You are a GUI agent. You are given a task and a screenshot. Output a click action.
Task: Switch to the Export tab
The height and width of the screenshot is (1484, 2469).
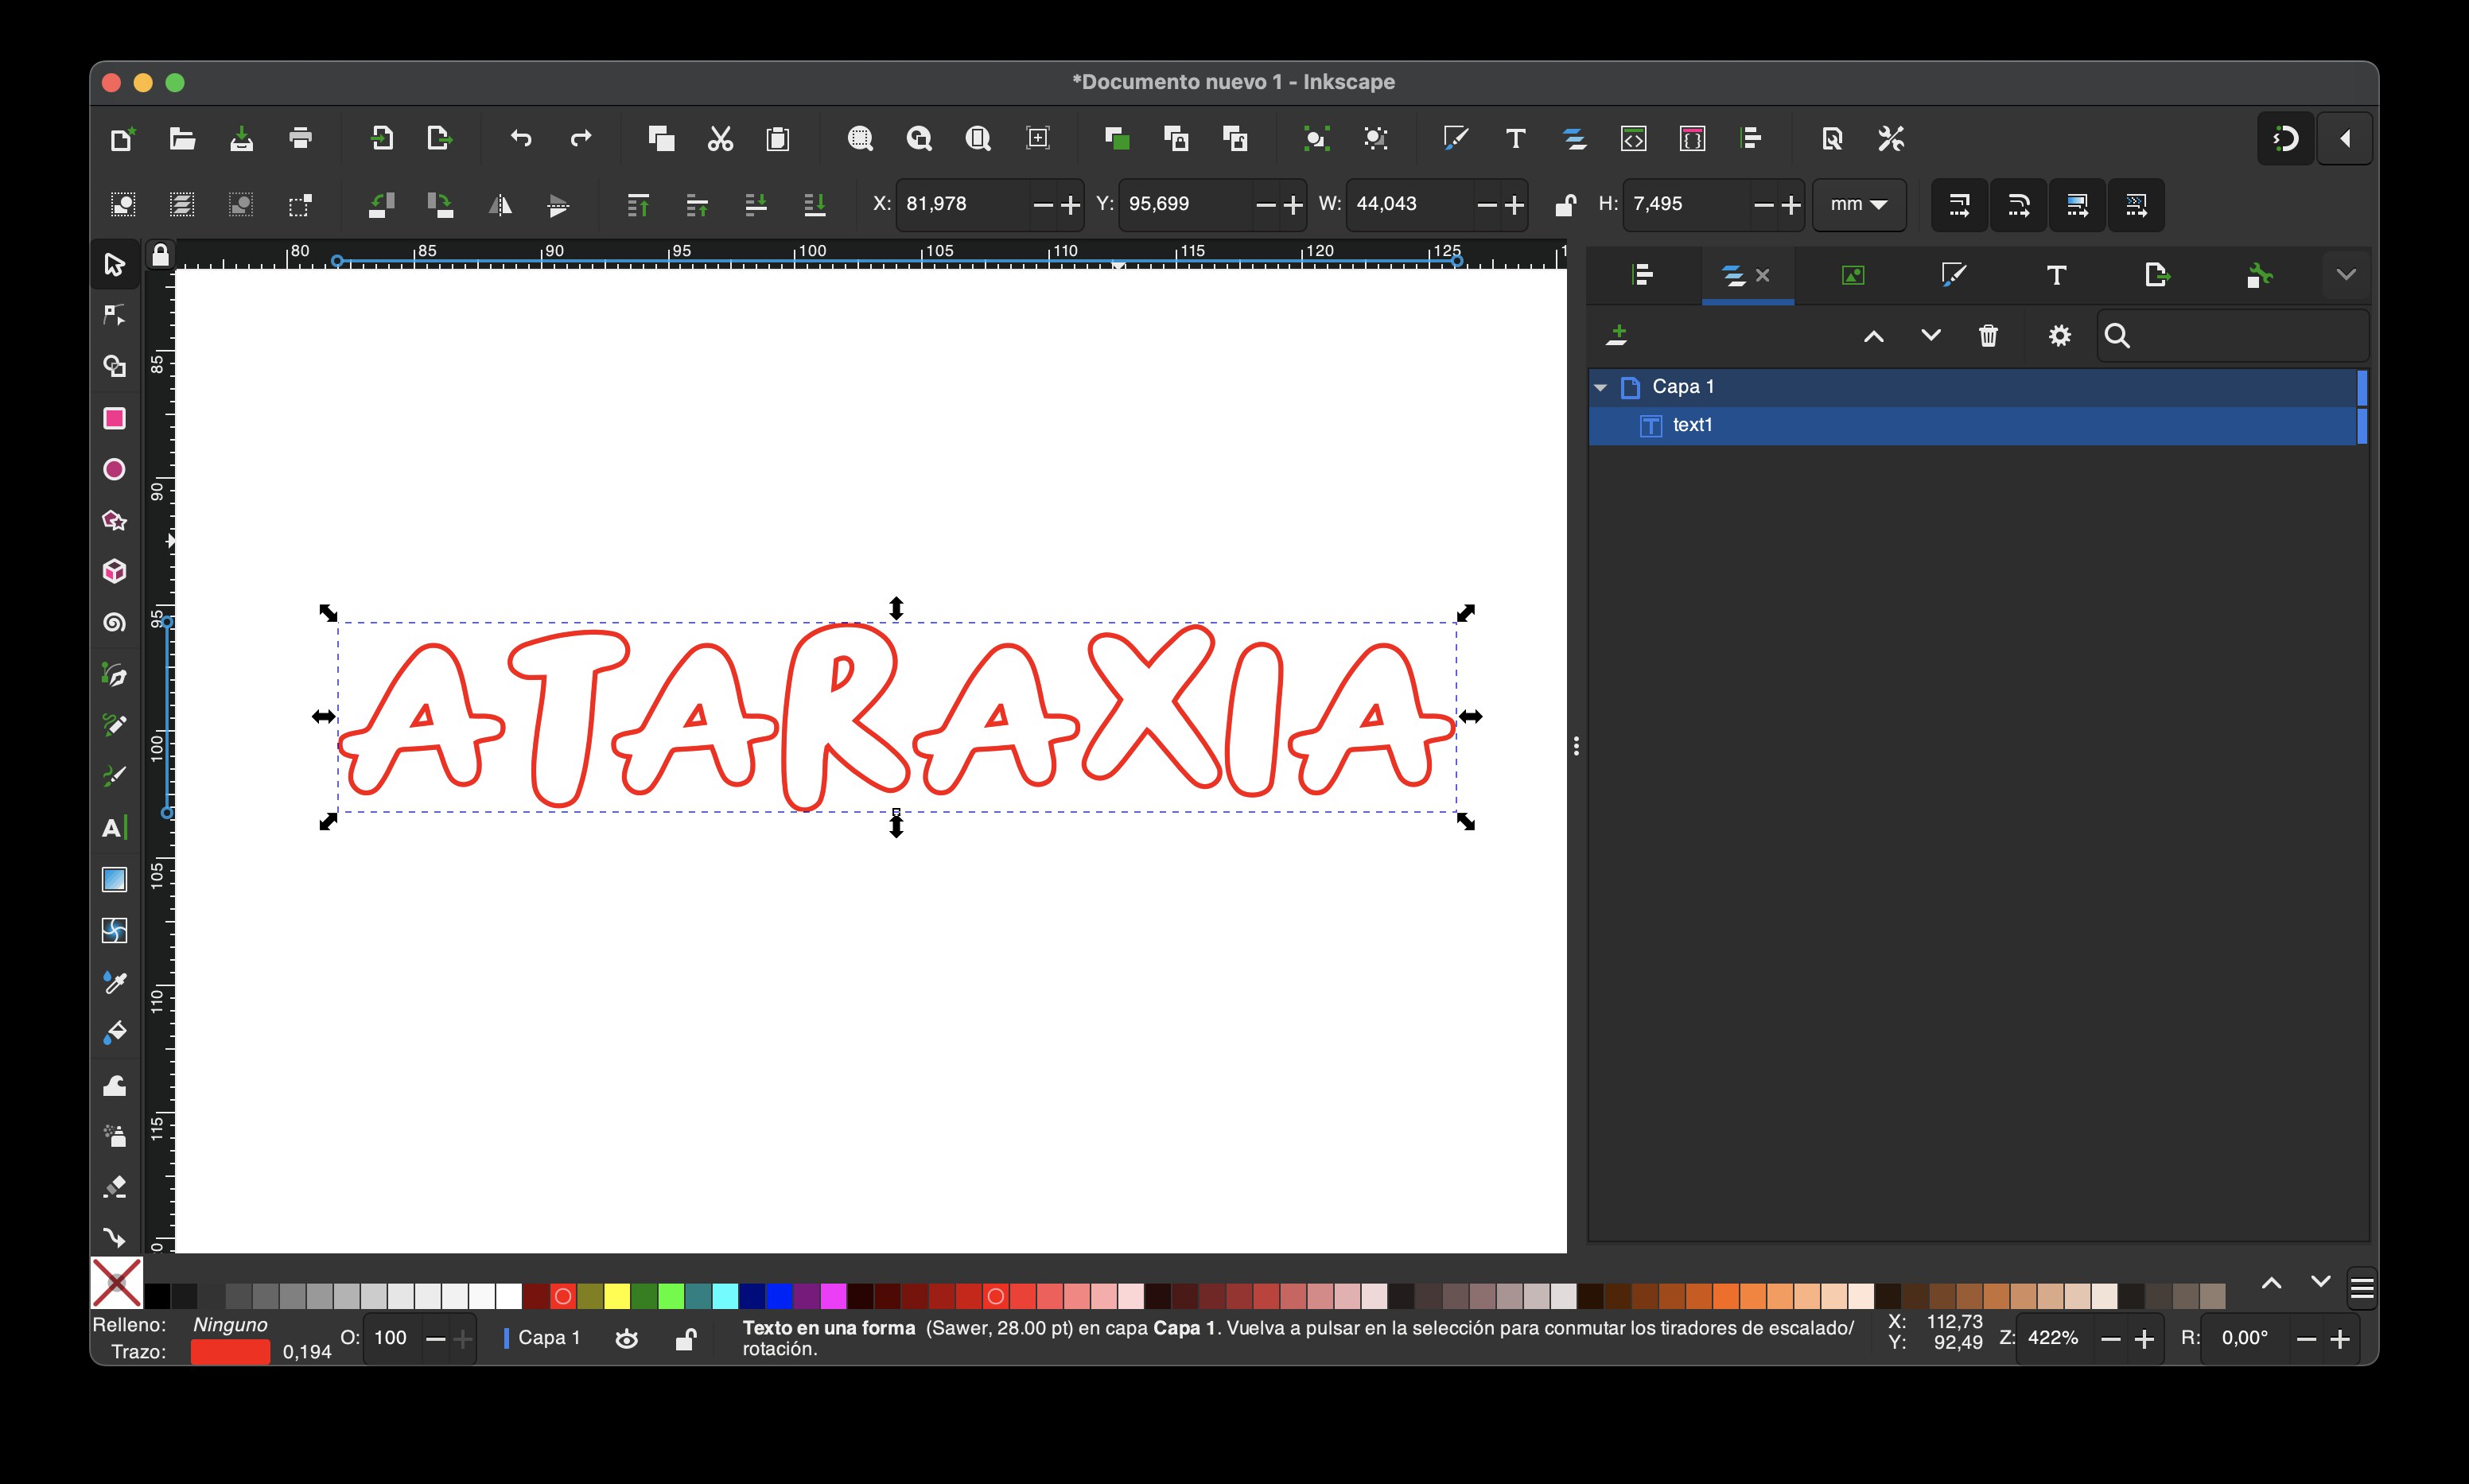(2157, 274)
